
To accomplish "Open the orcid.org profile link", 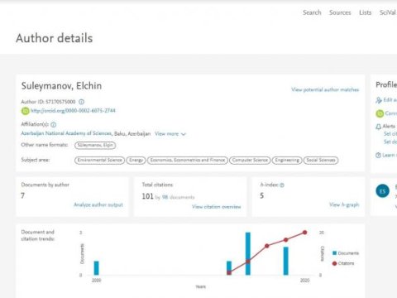I will click(x=73, y=111).
